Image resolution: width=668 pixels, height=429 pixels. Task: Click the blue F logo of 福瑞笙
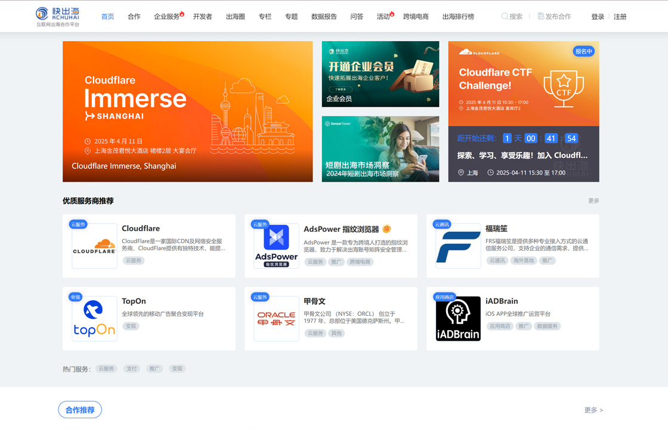click(458, 246)
